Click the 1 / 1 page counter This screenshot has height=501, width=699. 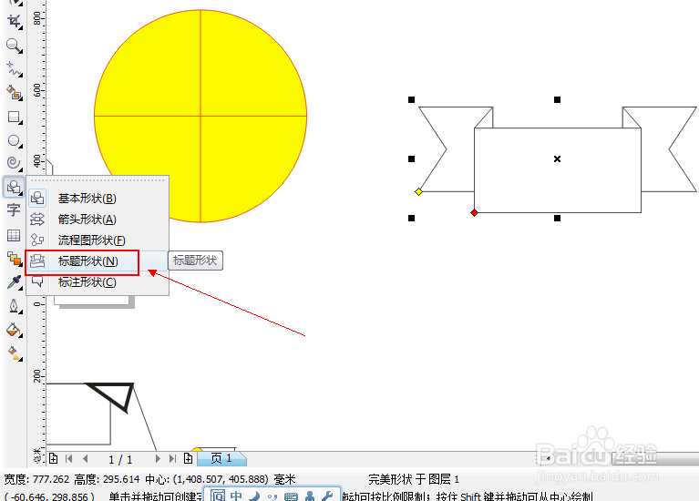point(120,459)
